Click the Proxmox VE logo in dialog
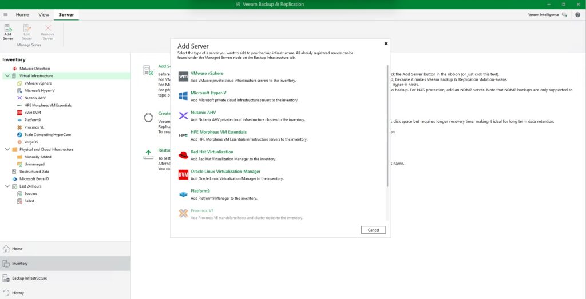This screenshot has height=299, width=586. click(183, 213)
